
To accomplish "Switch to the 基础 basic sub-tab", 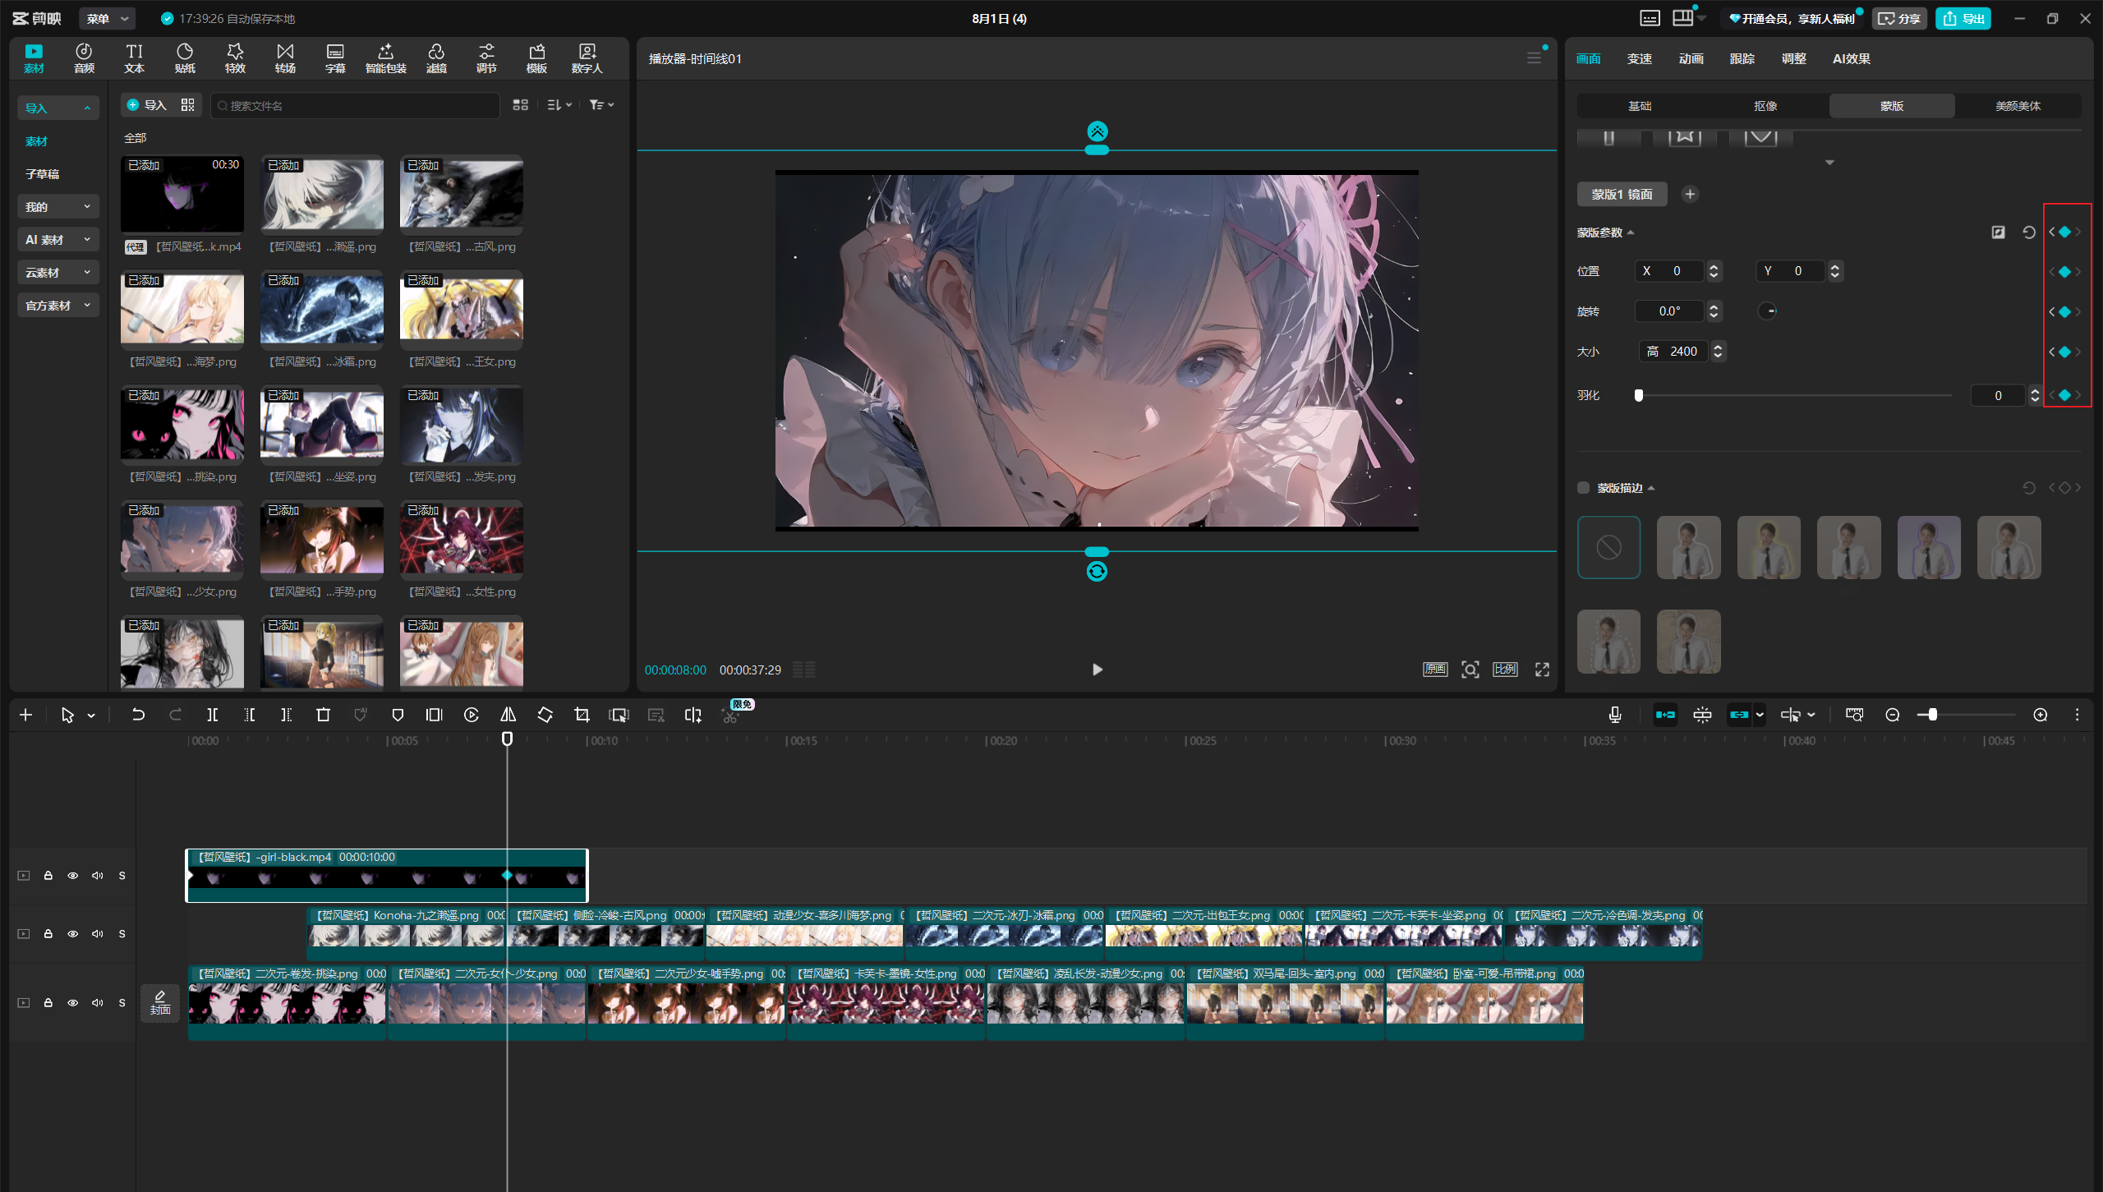I will click(x=1641, y=106).
